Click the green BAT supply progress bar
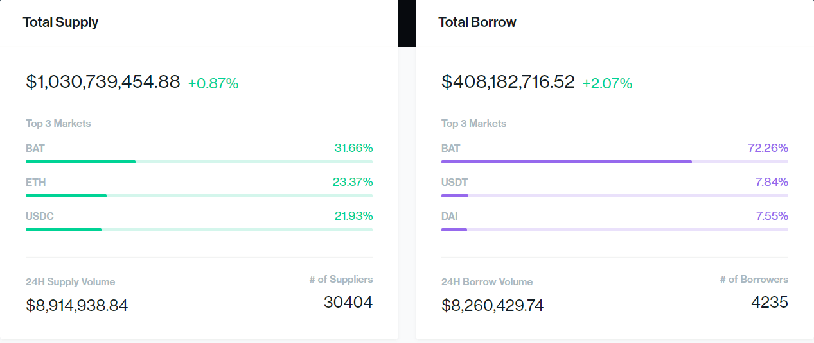Viewport: 814px width, 343px height. point(80,162)
